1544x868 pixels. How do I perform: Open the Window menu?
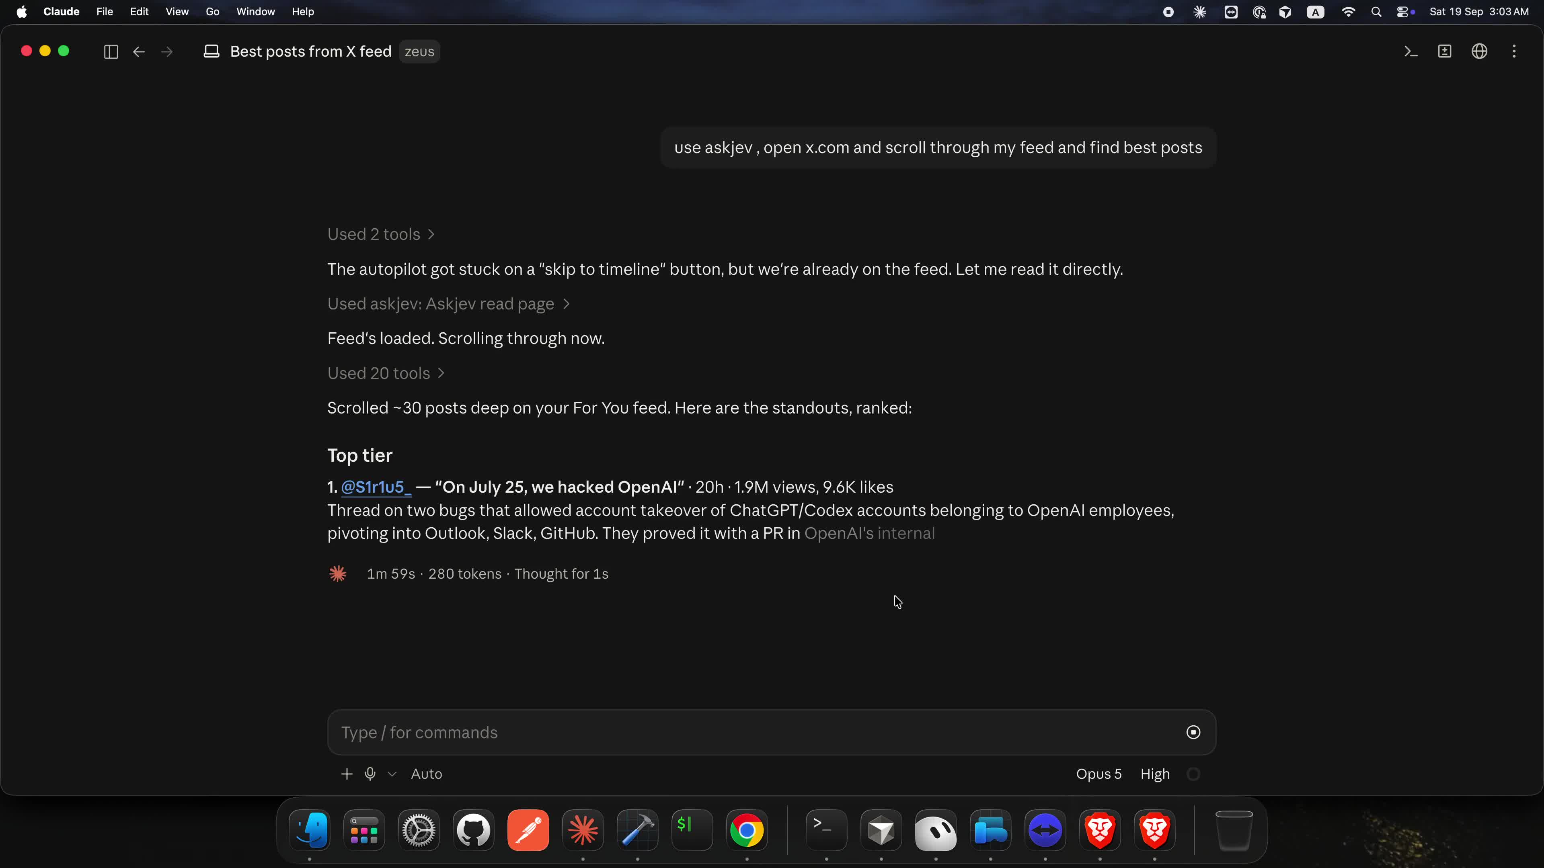tap(255, 12)
